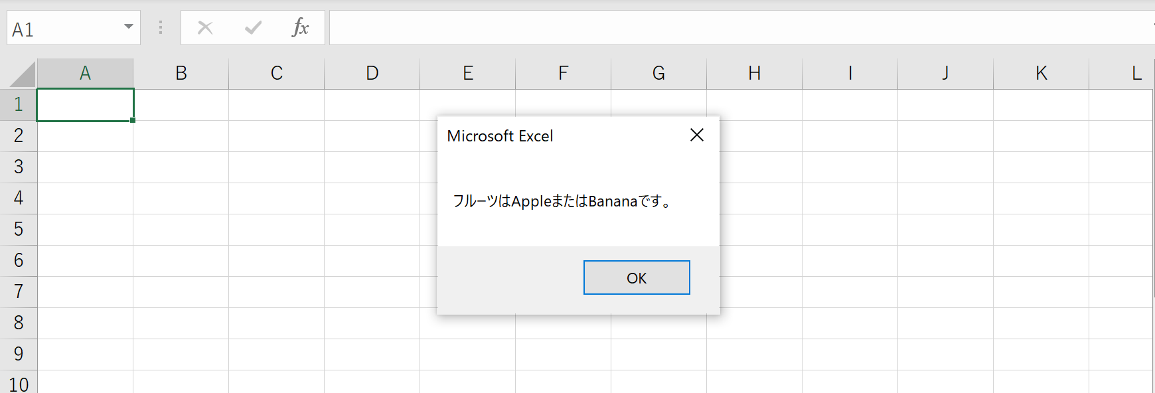Viewport: 1155px width, 393px height.
Task: Select row 4 header
Action: [19, 198]
